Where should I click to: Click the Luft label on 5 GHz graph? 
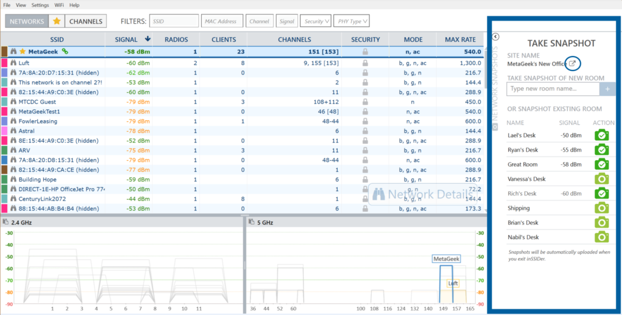click(x=453, y=283)
